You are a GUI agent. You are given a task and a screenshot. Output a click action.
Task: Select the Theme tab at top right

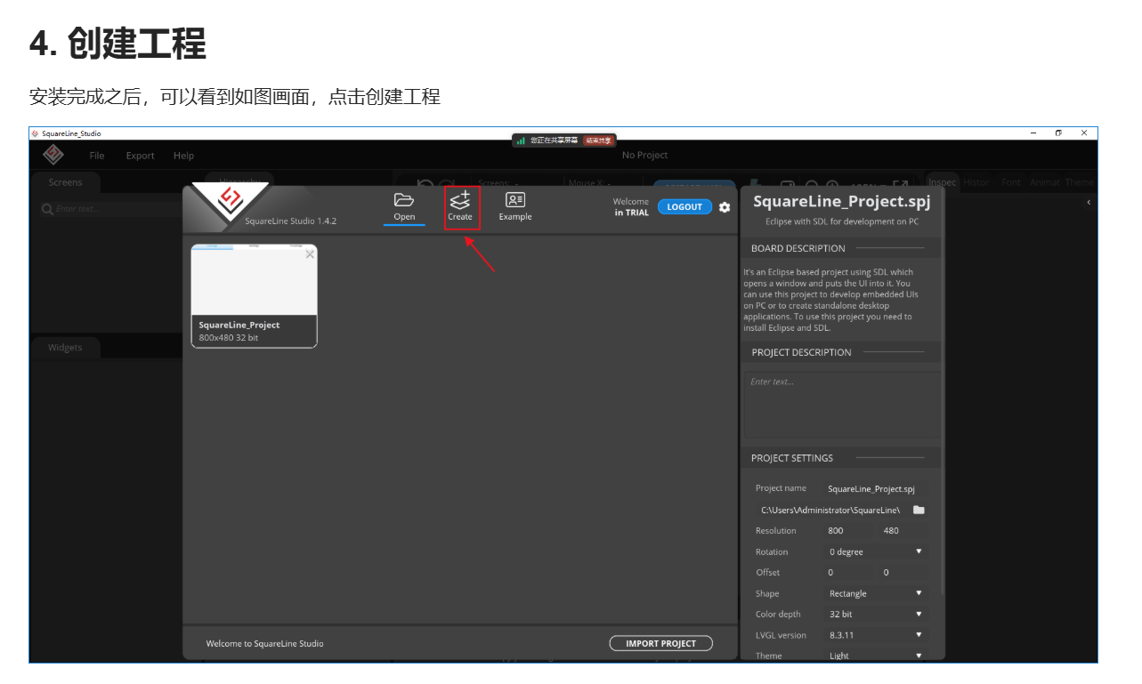(1079, 182)
